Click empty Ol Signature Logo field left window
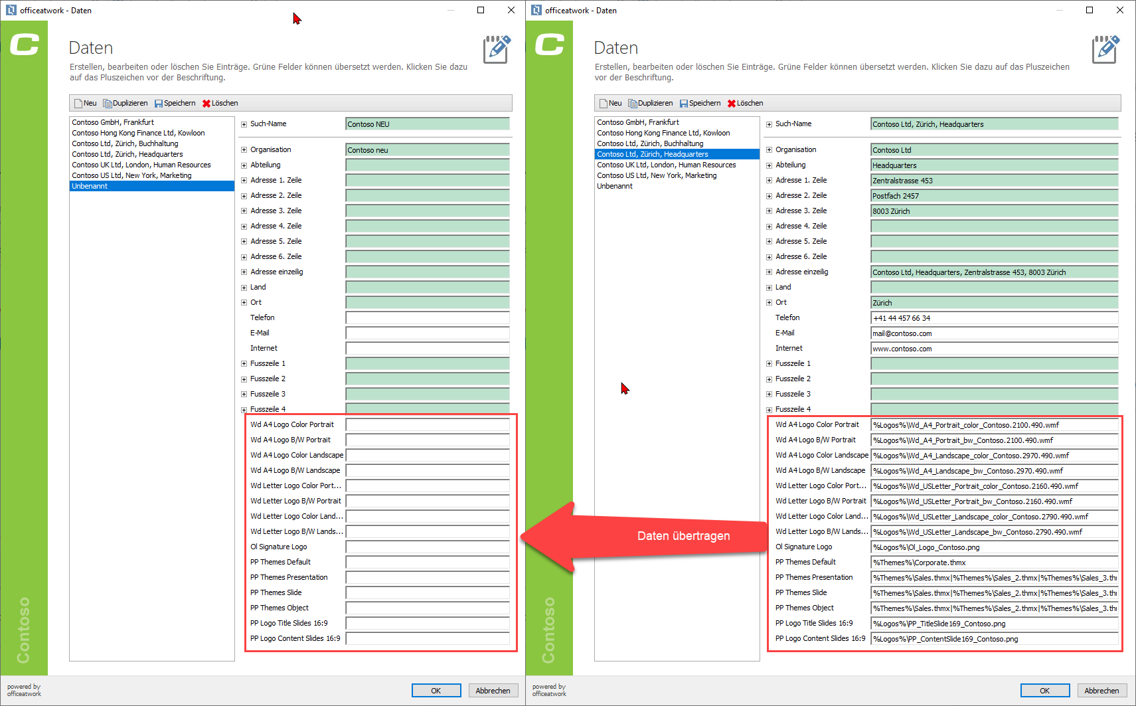The width and height of the screenshot is (1136, 706). (428, 547)
